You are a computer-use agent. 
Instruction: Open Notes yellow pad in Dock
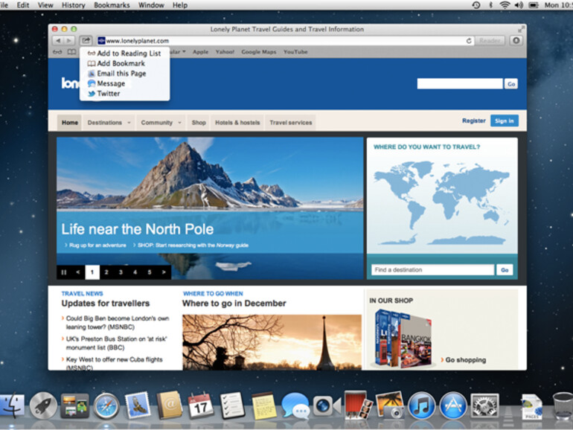click(263, 405)
